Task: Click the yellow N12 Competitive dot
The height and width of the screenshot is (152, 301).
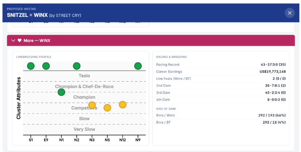Action: tap(122, 105)
